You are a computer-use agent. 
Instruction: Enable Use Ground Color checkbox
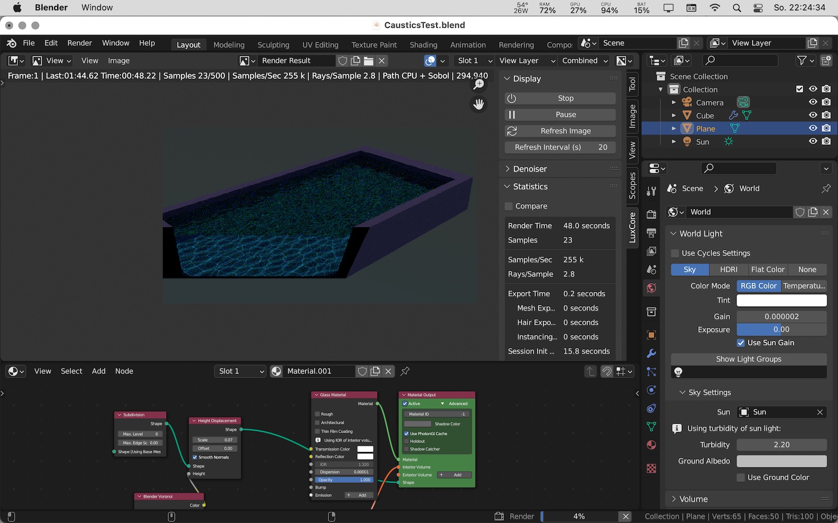[741, 477]
